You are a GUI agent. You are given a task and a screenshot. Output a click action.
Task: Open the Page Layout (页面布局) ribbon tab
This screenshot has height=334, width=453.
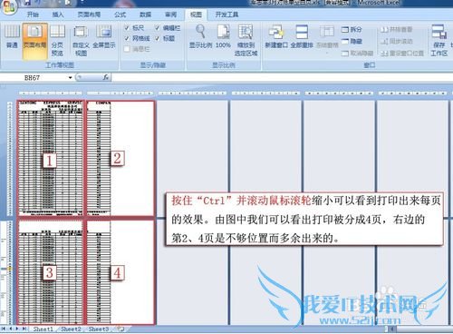click(x=89, y=15)
